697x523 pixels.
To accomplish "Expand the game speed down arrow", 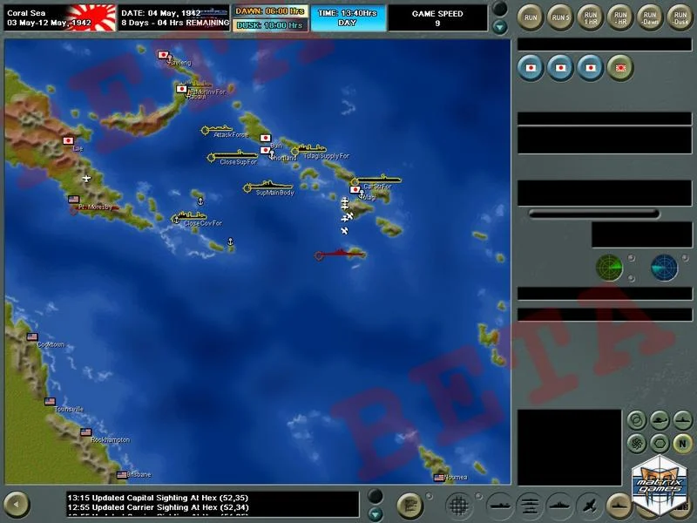I will coord(499,27).
